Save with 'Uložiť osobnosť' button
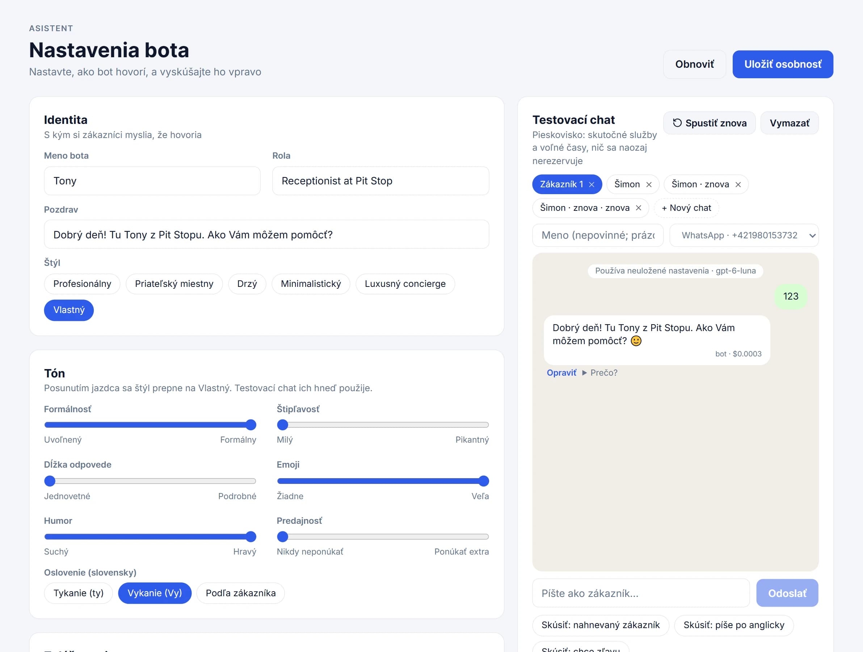This screenshot has height=652, width=863. pyautogui.click(x=783, y=64)
